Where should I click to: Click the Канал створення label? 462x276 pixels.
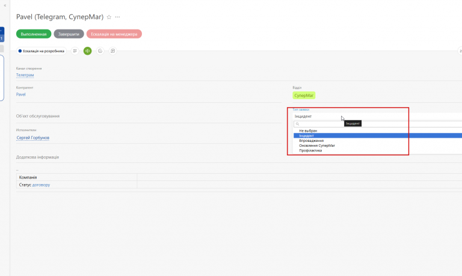point(29,69)
